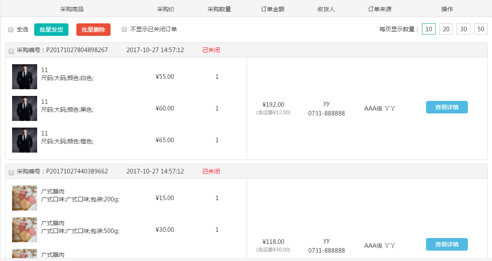Set page size to 20
Viewport: 492px width, 261px height.
pyautogui.click(x=446, y=29)
